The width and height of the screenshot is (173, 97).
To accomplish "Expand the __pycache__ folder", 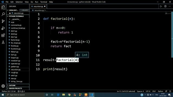I will coord(15,19).
